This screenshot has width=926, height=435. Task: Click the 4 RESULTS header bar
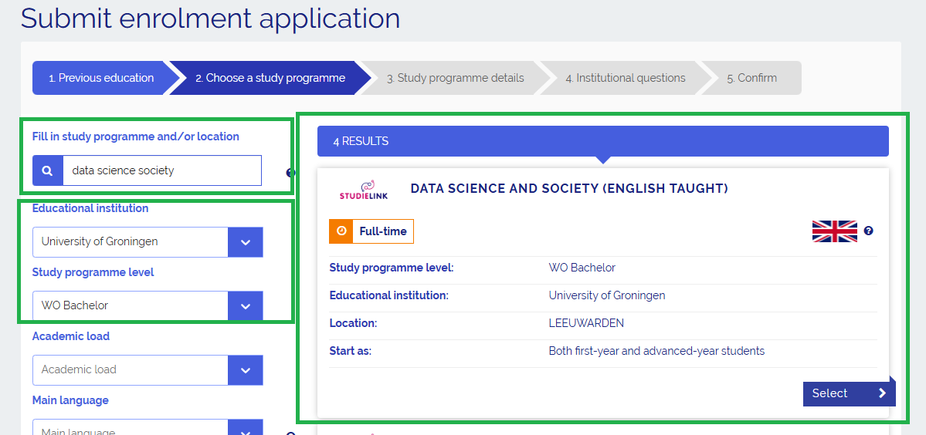click(602, 141)
